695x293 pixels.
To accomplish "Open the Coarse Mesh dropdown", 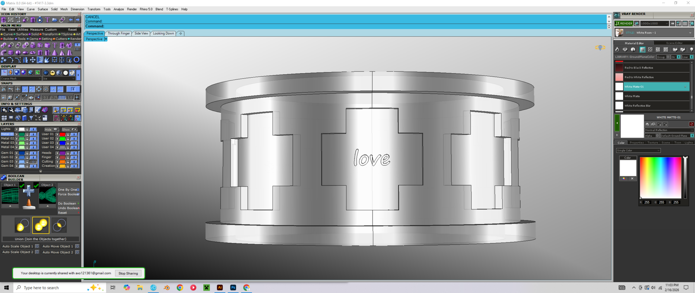I will coord(21,79).
